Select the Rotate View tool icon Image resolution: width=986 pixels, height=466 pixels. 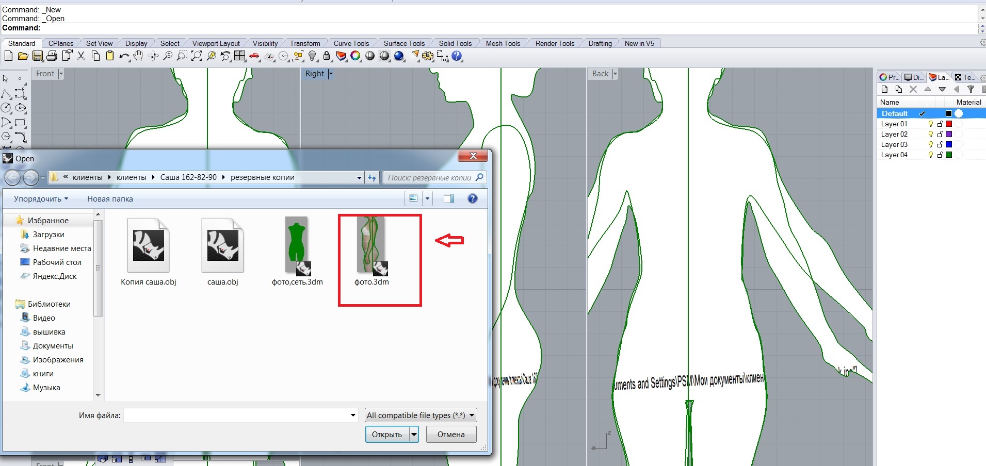[x=153, y=56]
